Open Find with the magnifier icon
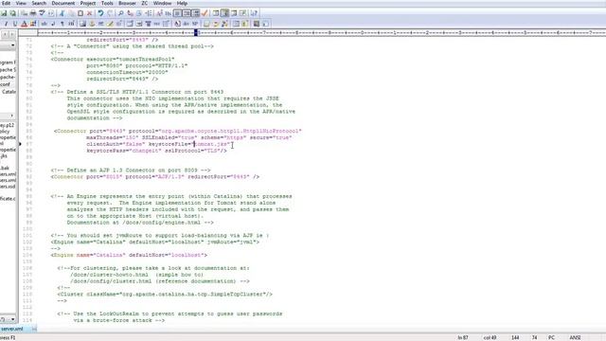The width and height of the screenshot is (606, 341). tap(121, 13)
